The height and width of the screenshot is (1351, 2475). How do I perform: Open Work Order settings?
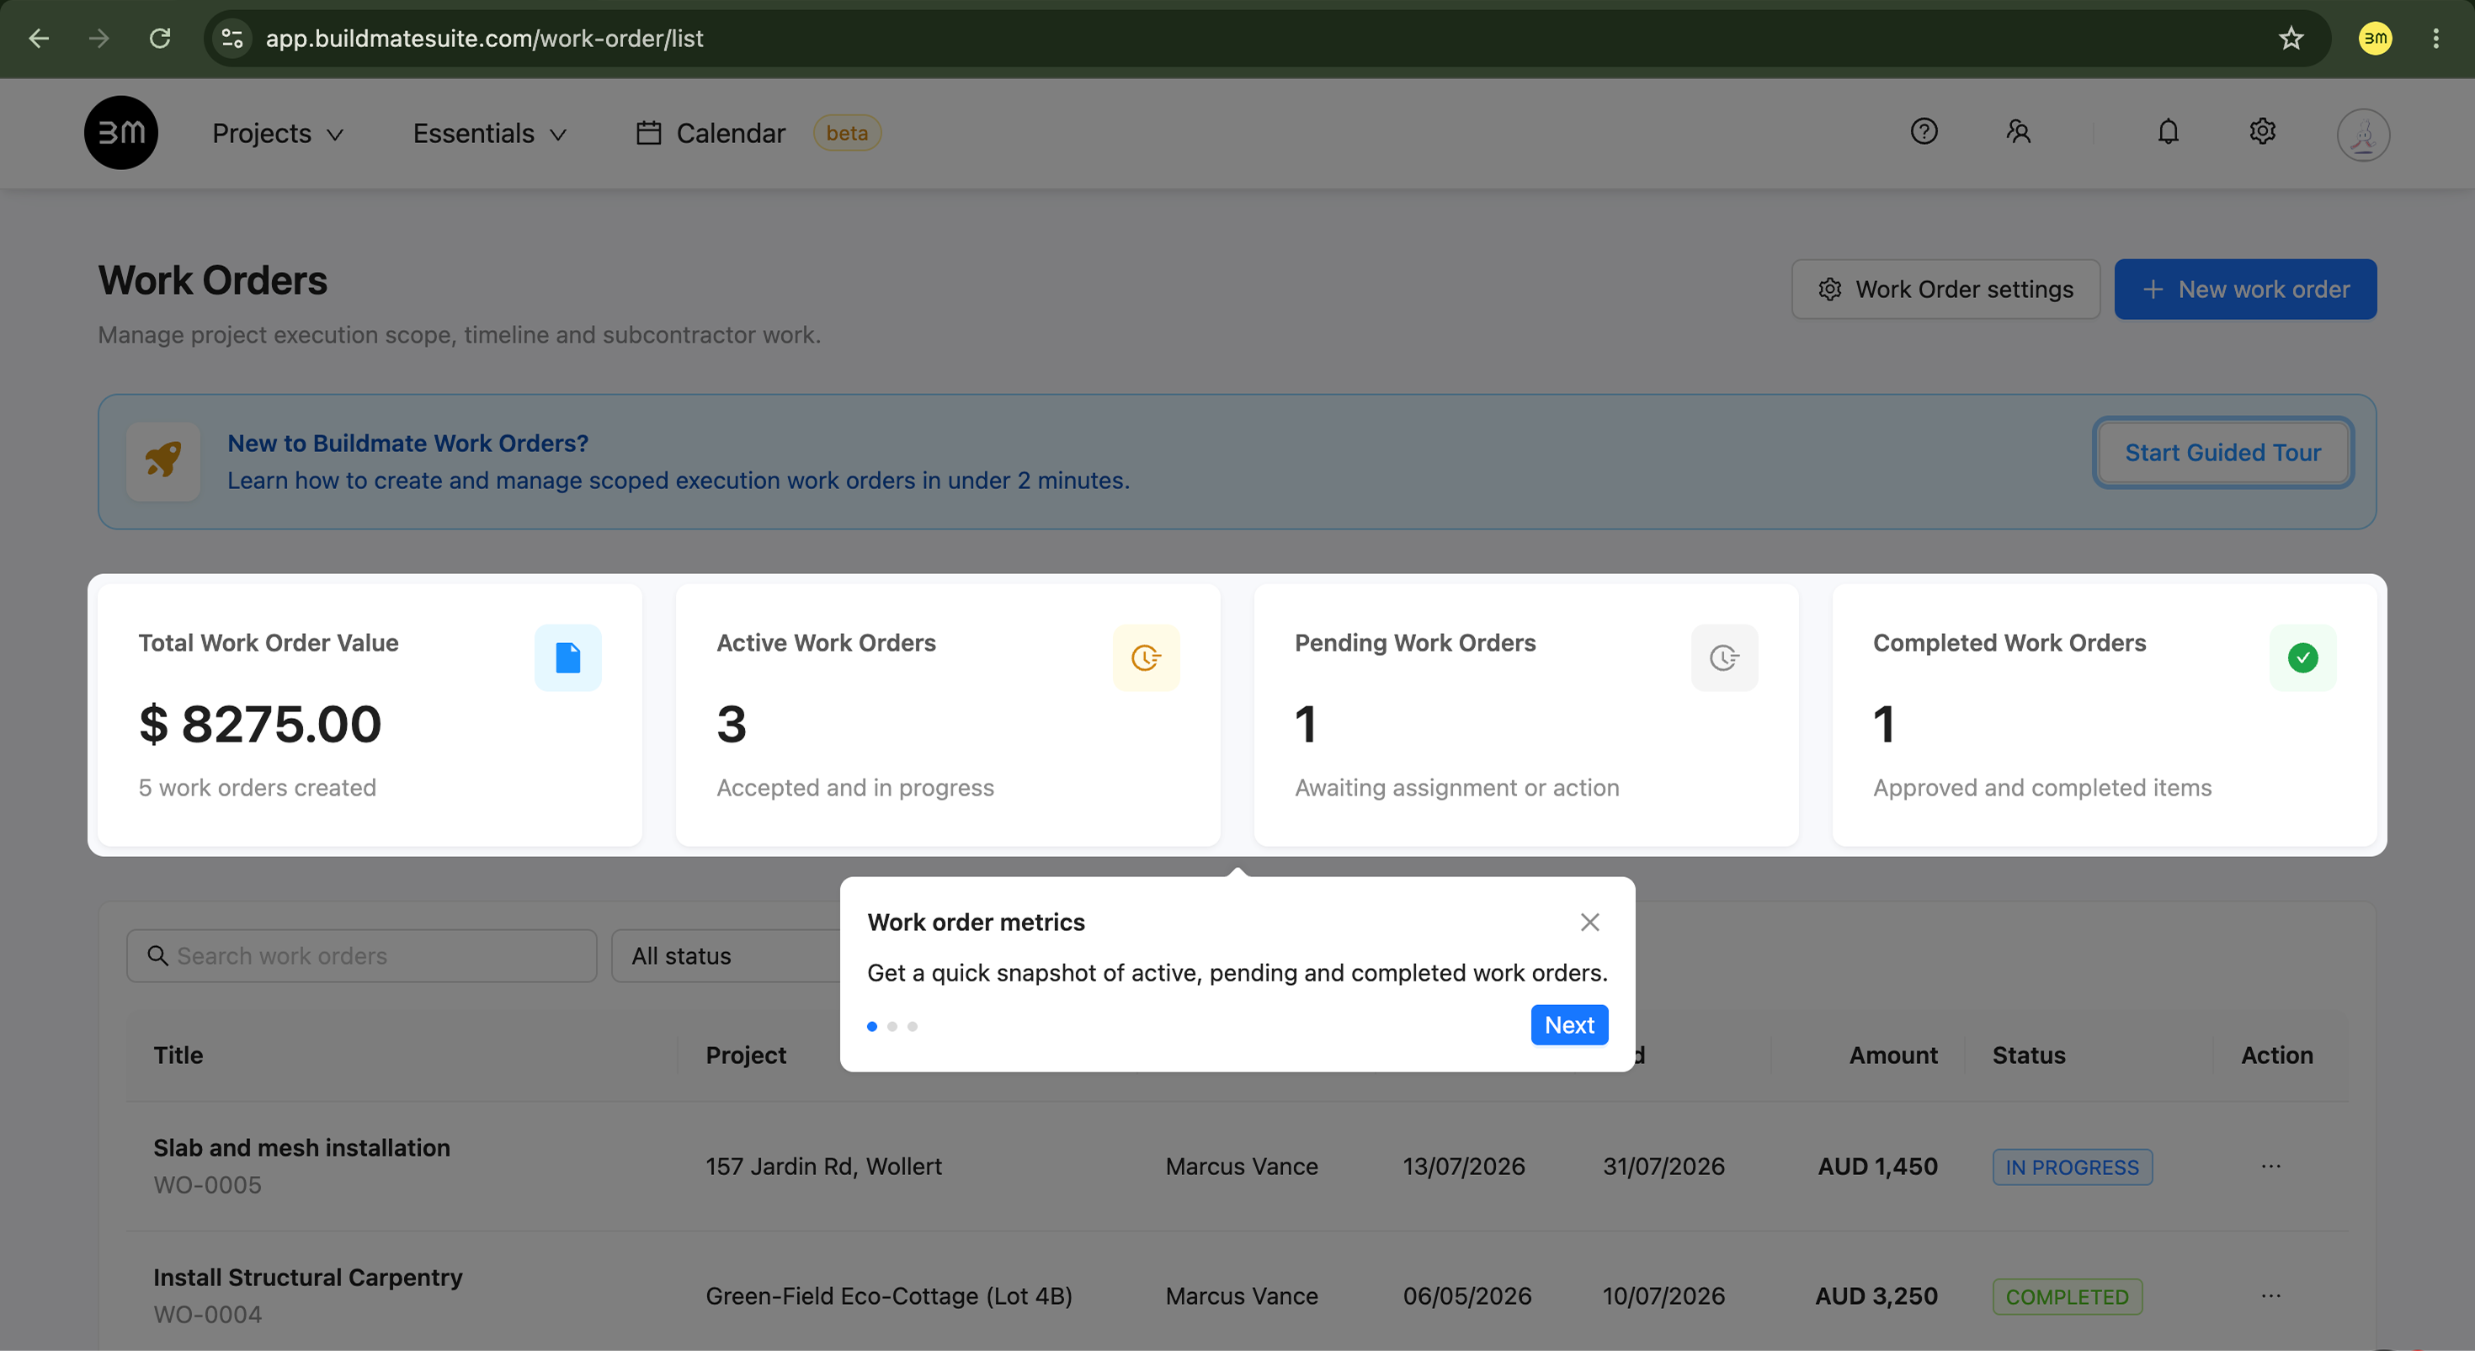coord(1945,290)
